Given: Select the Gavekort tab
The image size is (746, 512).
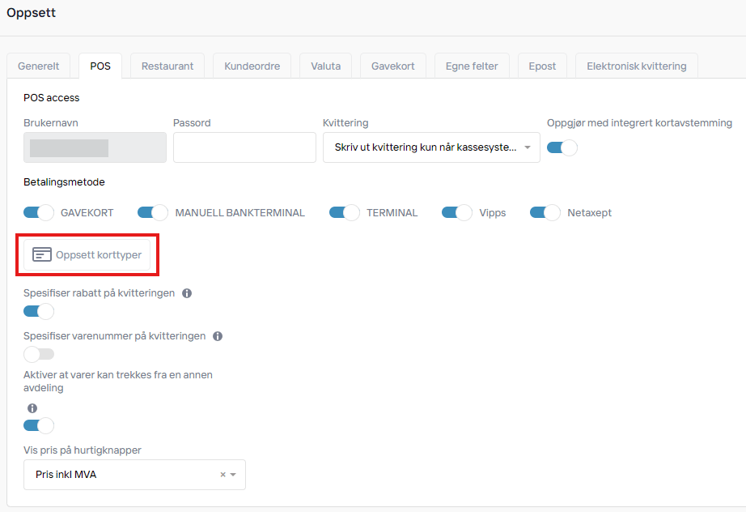Looking at the screenshot, I should point(392,66).
